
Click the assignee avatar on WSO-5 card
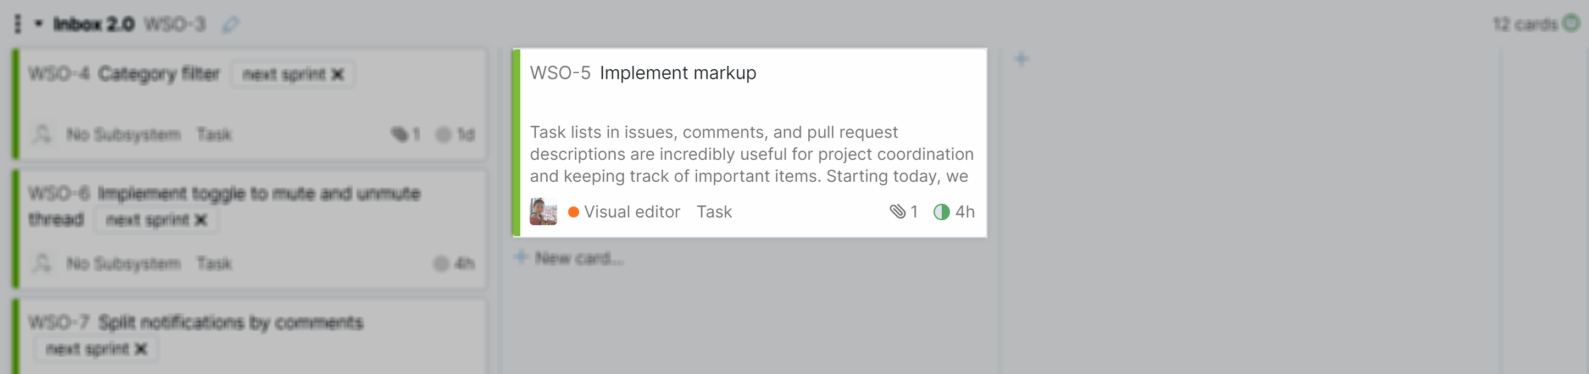click(x=543, y=211)
